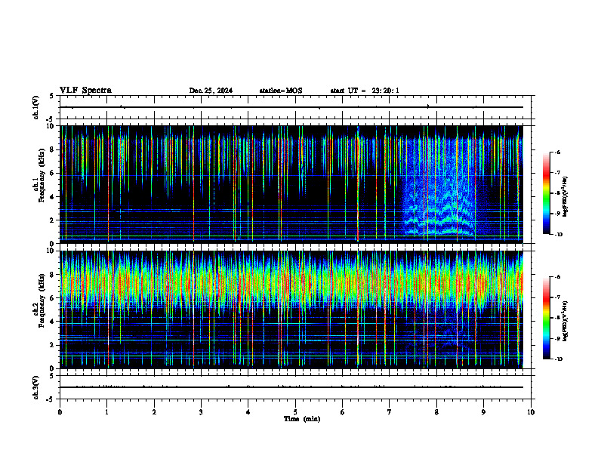The height and width of the screenshot is (462, 598).
Task: Click the "4" kHz tick label on ch.2
Action: [x=54, y=322]
